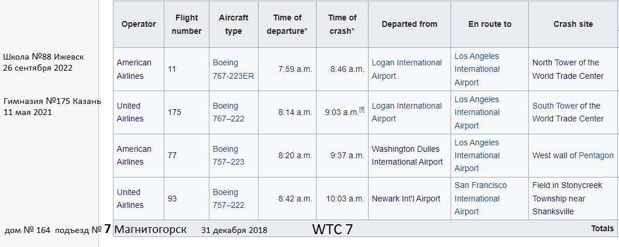The width and height of the screenshot is (619, 247).
Task: Open United Airlines link for flight 175
Action: point(130,112)
